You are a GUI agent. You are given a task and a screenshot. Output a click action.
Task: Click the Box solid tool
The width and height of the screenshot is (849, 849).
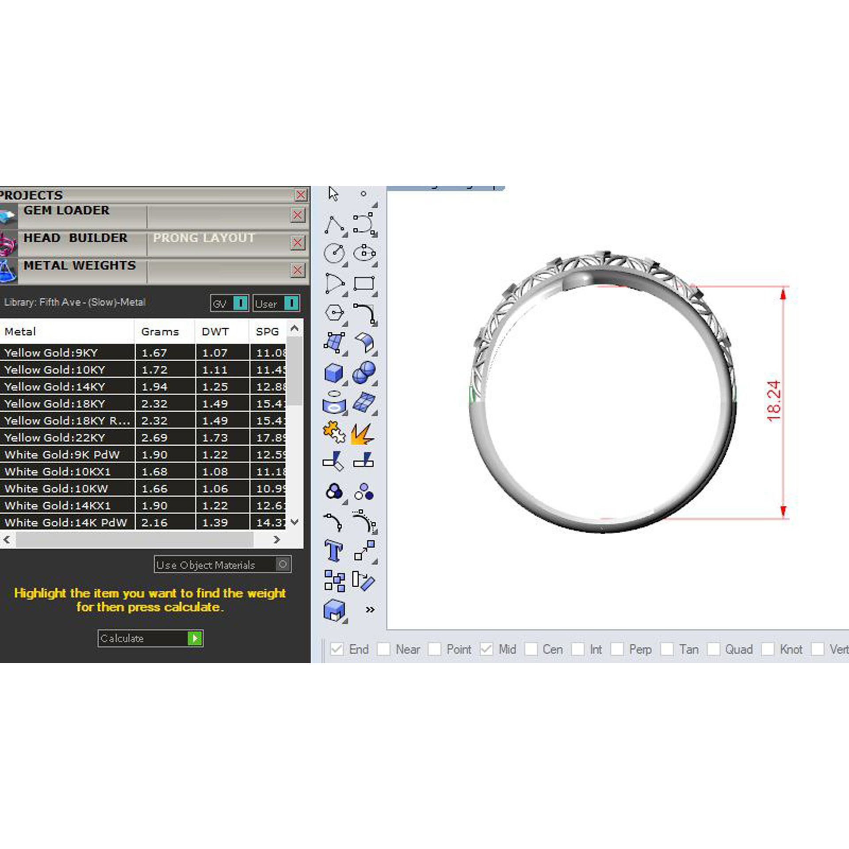334,373
